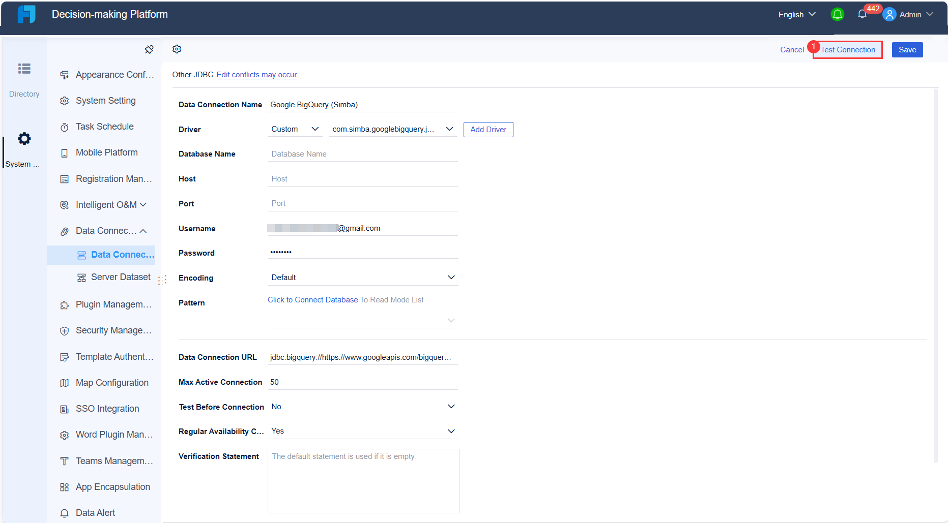Click the Port input field
The image size is (948, 523).
click(x=363, y=203)
